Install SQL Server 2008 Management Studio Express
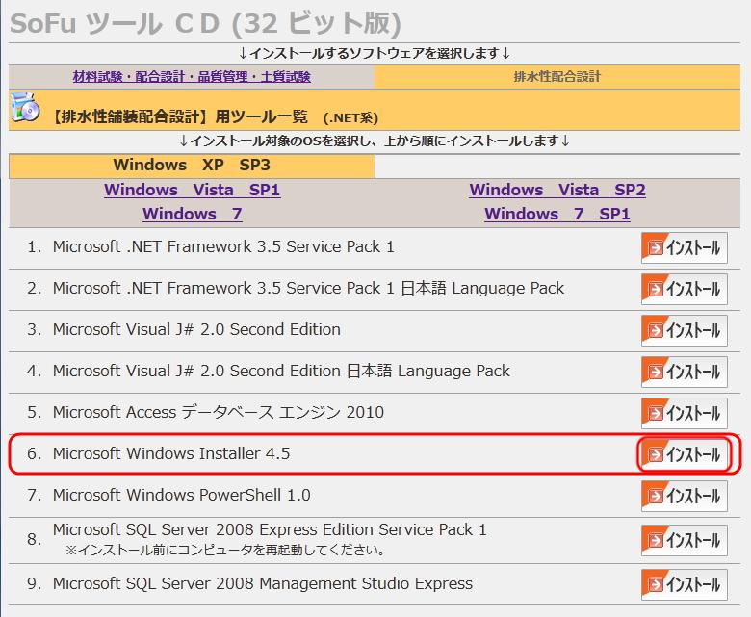Screen dimensions: 751x617 [684, 584]
